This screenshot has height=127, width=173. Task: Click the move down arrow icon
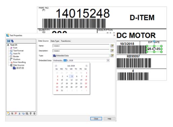click(x=34, y=113)
